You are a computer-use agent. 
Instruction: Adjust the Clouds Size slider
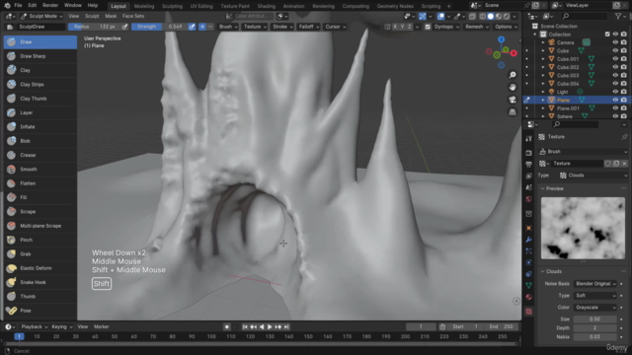point(594,319)
